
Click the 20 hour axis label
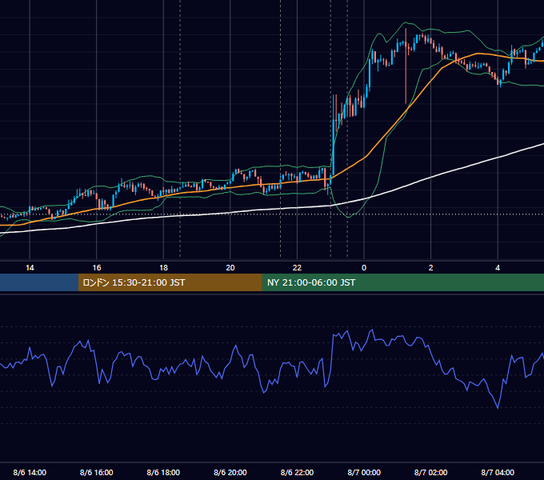tap(230, 268)
